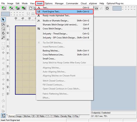137x122 pixels.
Task: Select the magnifier zoom tool
Action: pos(3,38)
